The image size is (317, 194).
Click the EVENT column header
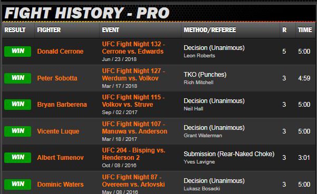[111, 30]
